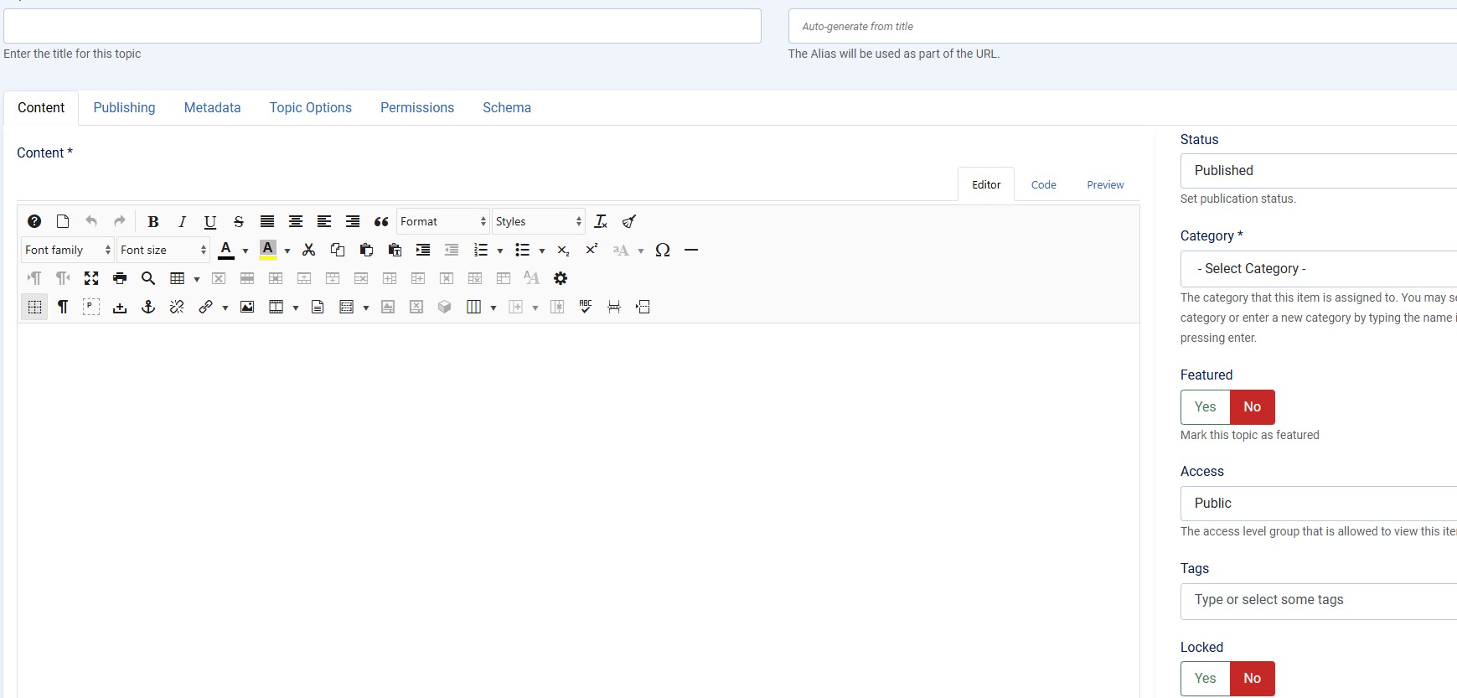Screen dimensions: 1457x698
Task: Open the Topic Options tab
Action: 310,108
